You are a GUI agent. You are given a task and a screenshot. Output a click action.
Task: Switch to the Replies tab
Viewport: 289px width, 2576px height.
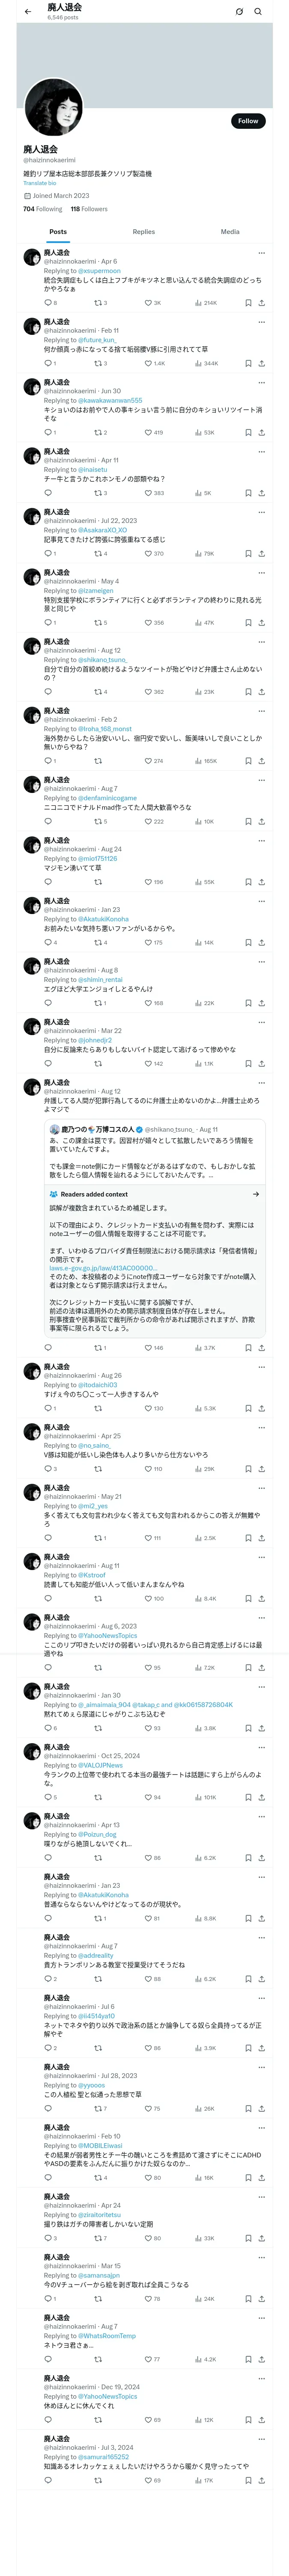pyautogui.click(x=143, y=232)
